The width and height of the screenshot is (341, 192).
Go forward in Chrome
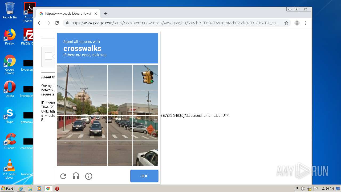click(48, 23)
